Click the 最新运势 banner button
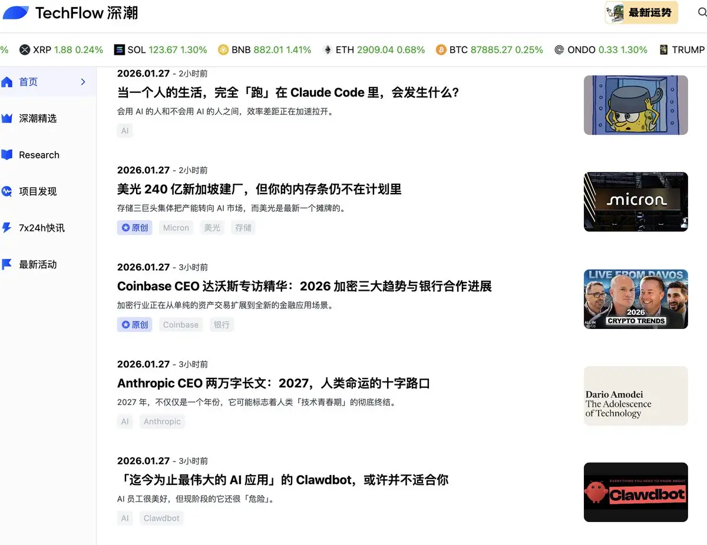707x545 pixels. point(642,12)
